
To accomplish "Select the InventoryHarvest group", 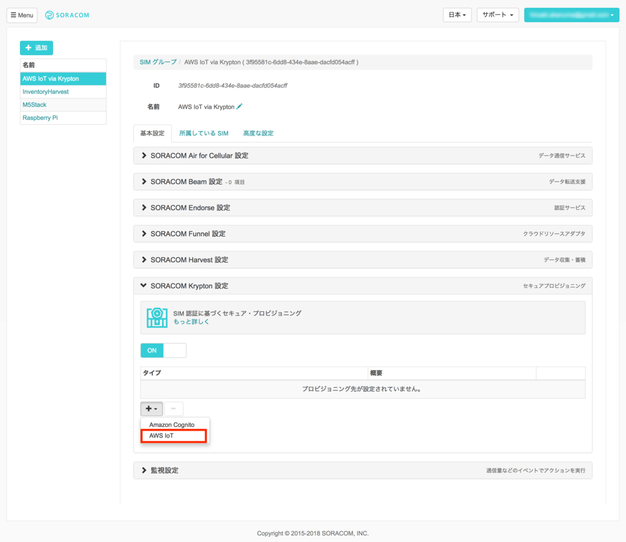I will [x=63, y=92].
